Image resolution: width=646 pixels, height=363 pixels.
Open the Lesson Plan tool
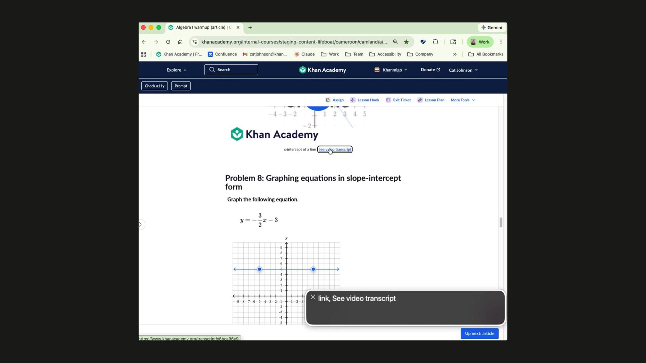coord(431,100)
